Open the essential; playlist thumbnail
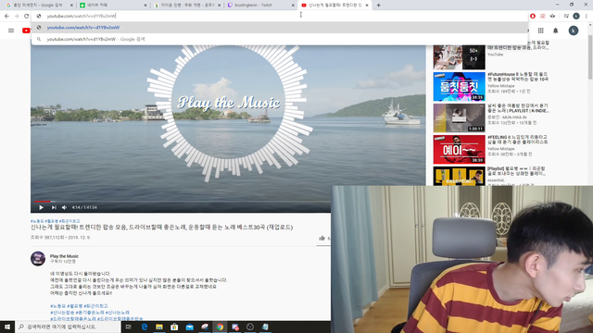The width and height of the screenshot is (593, 333). pos(460,176)
